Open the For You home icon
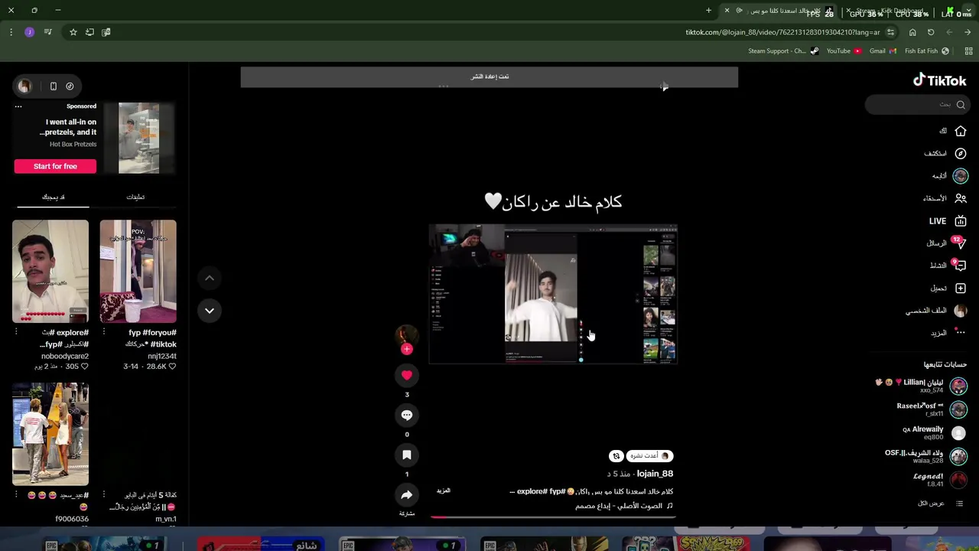The height and width of the screenshot is (551, 979). pyautogui.click(x=961, y=131)
